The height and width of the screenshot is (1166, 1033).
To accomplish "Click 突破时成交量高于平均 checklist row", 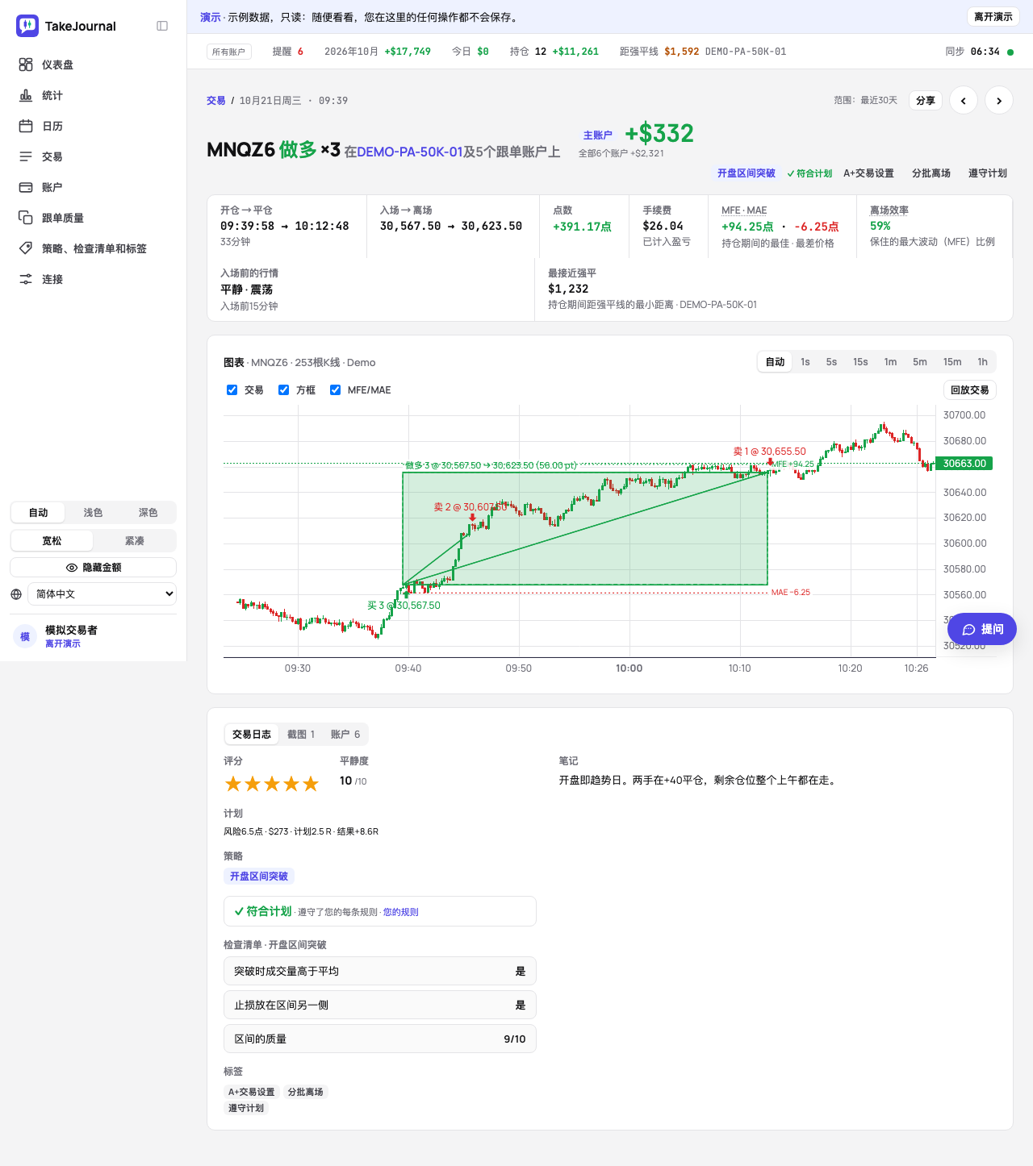I will click(x=380, y=971).
